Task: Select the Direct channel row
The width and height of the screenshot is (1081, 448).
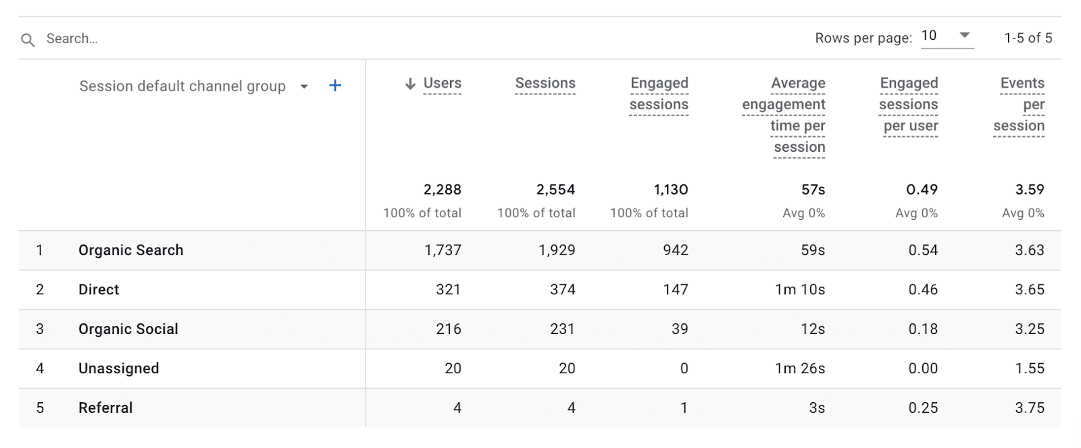Action: (98, 289)
